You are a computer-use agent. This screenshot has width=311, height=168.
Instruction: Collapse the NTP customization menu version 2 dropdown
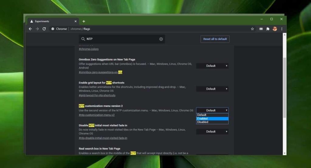(x=212, y=110)
